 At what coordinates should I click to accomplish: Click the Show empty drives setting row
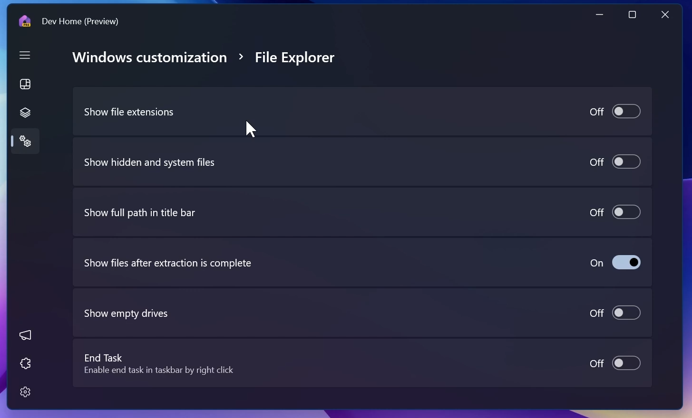(333, 313)
